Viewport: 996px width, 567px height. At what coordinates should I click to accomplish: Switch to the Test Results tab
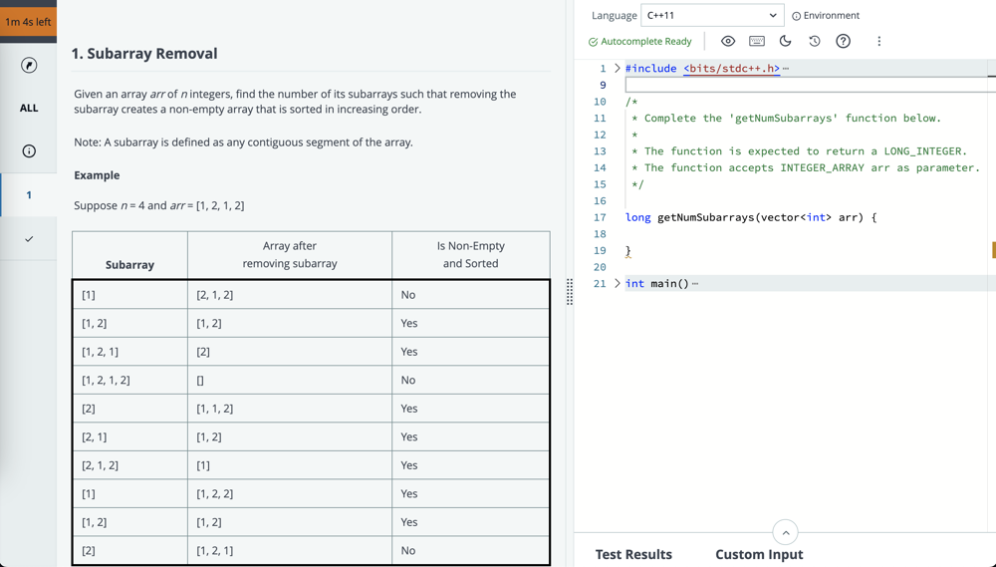(633, 554)
